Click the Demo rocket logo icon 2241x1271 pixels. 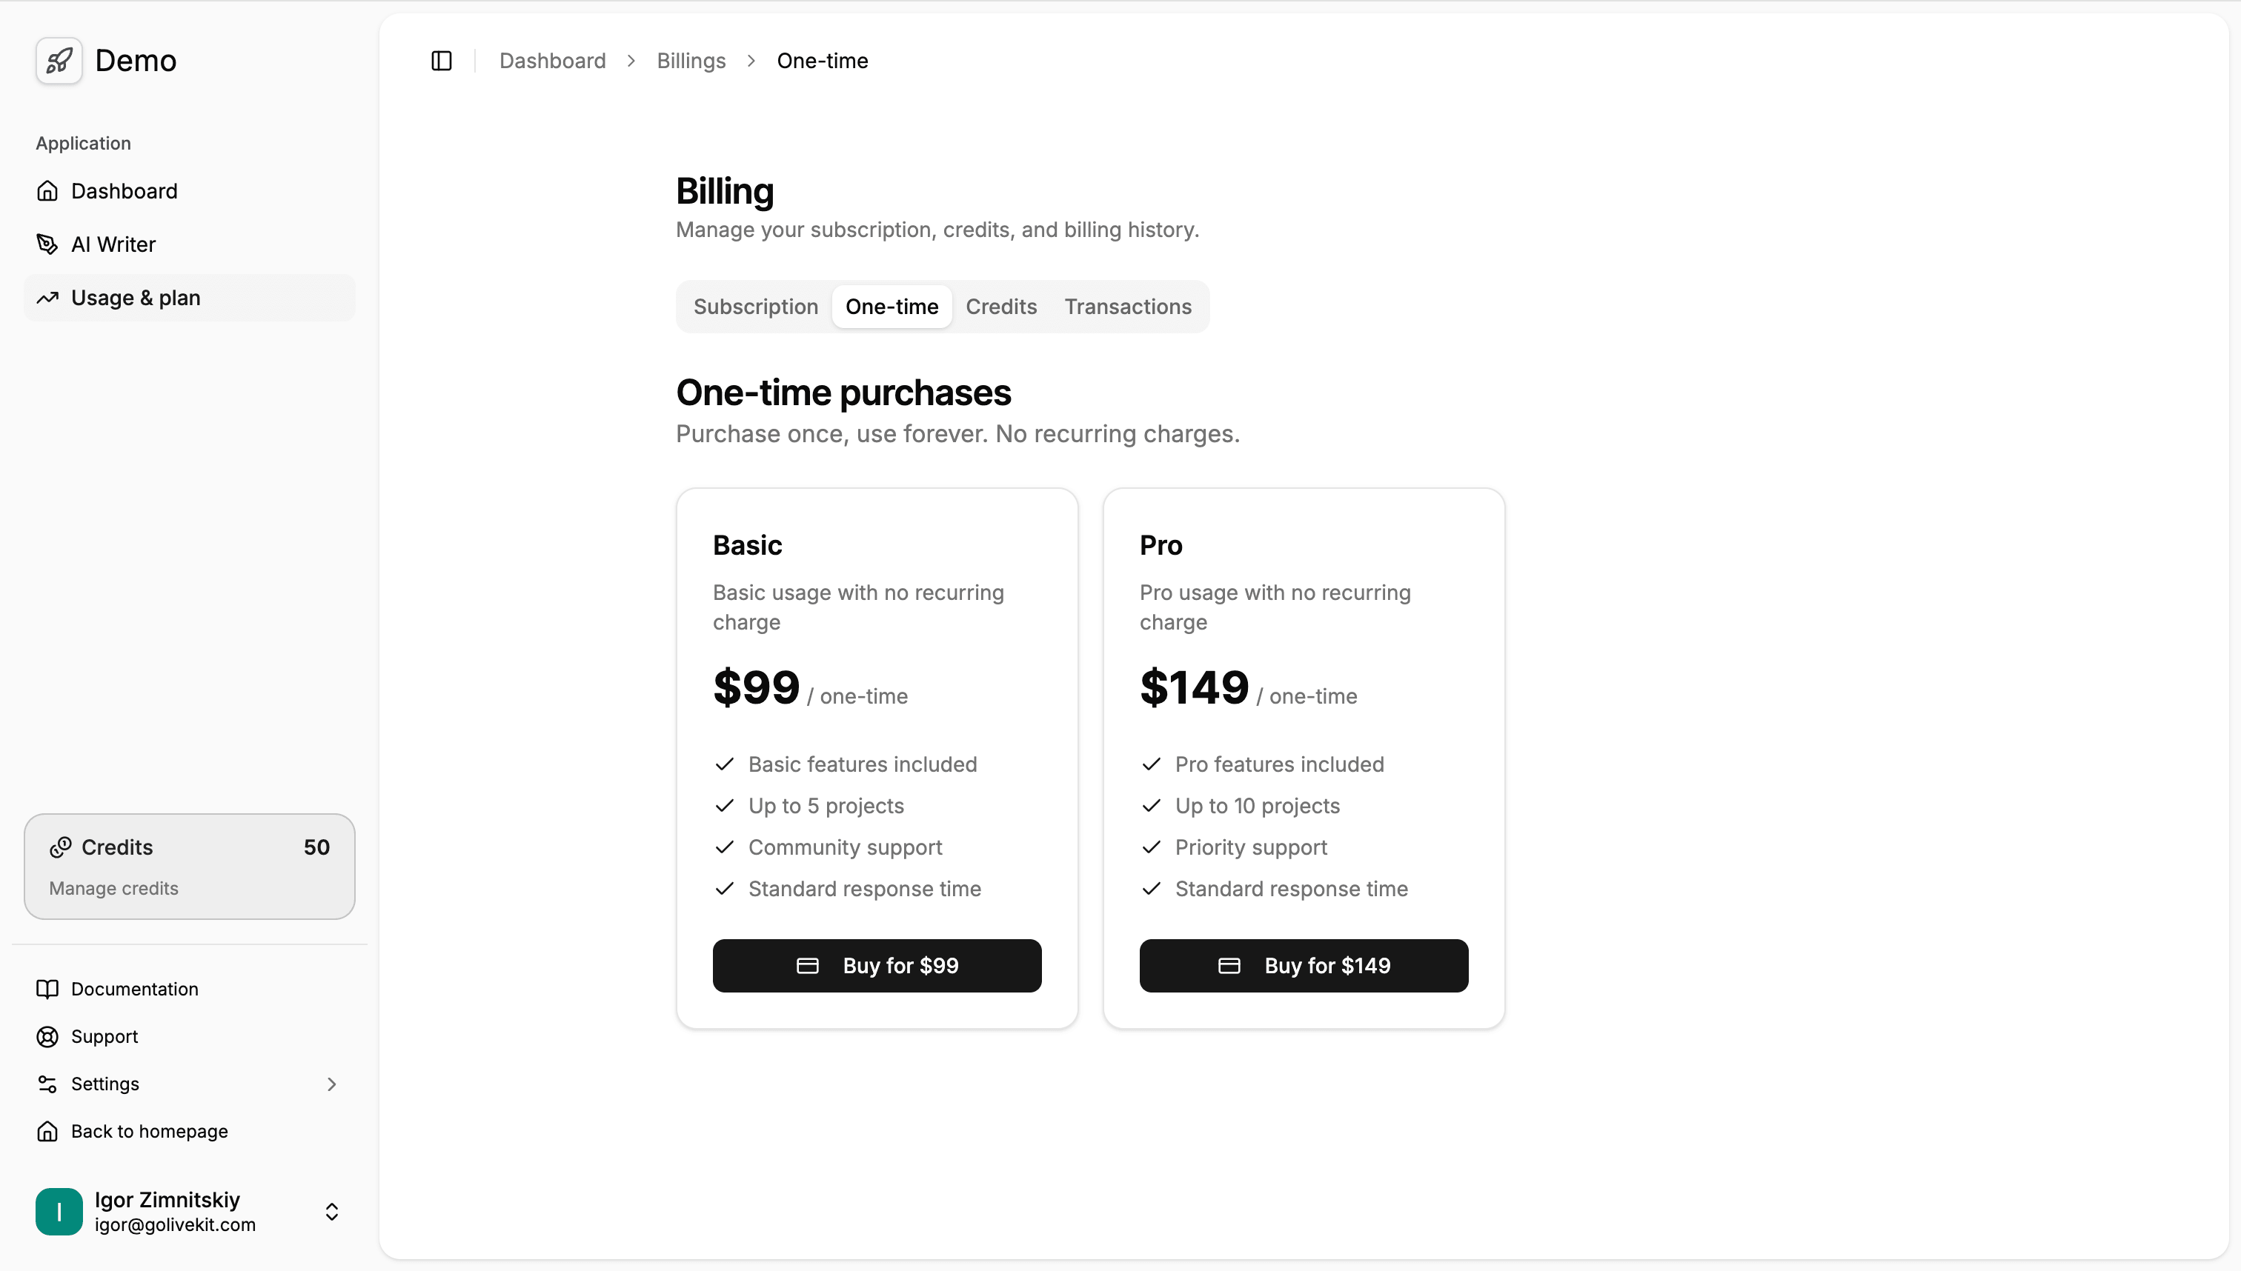[59, 60]
